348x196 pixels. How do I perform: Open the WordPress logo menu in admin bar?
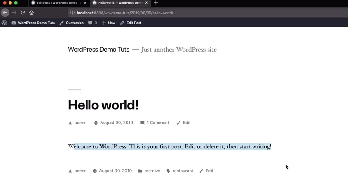point(4,23)
